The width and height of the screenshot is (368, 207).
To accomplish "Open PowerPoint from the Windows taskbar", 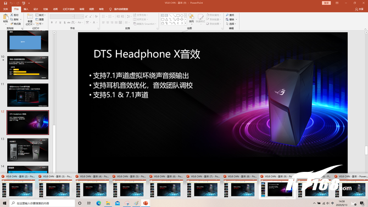I will tap(146, 203).
